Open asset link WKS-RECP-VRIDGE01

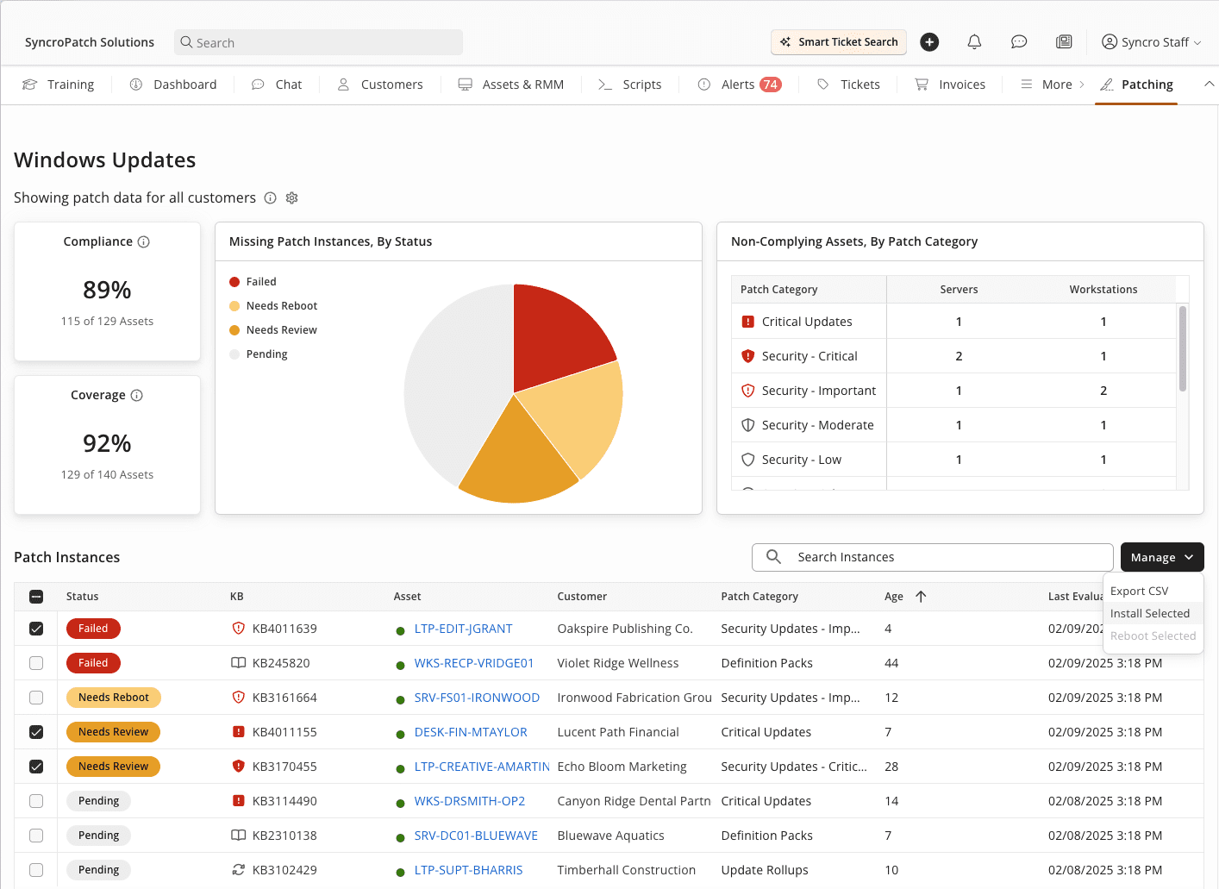[x=474, y=663]
